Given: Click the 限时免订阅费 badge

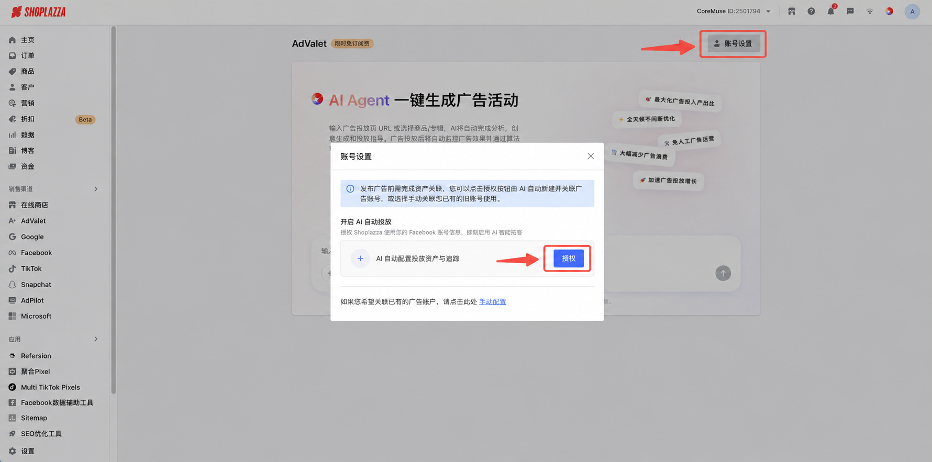Looking at the screenshot, I should click(352, 43).
